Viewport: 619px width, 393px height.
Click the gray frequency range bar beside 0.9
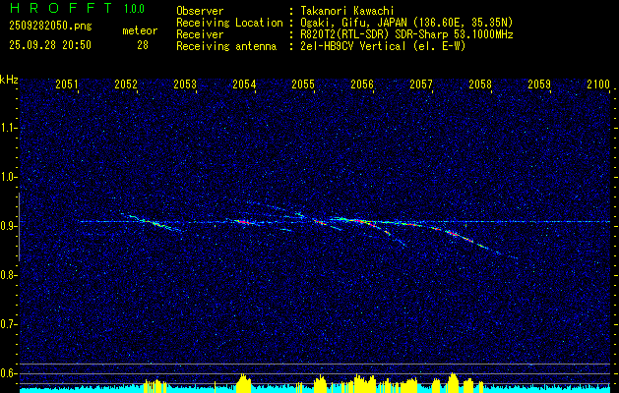tap(19, 227)
